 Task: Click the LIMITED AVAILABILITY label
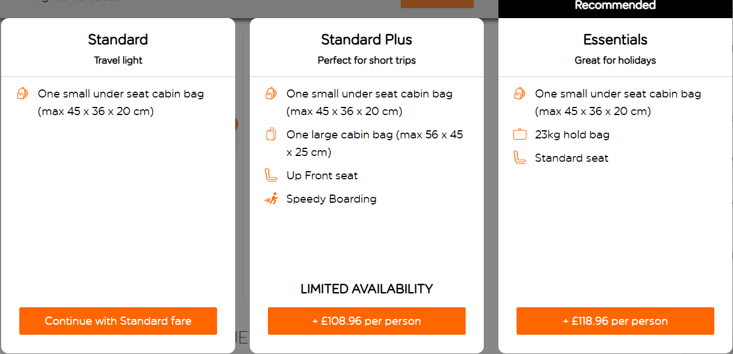(366, 289)
